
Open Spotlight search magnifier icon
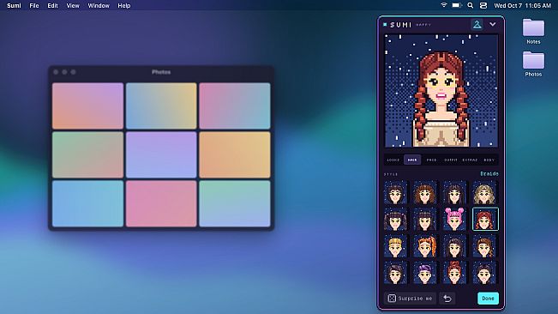(x=470, y=5)
